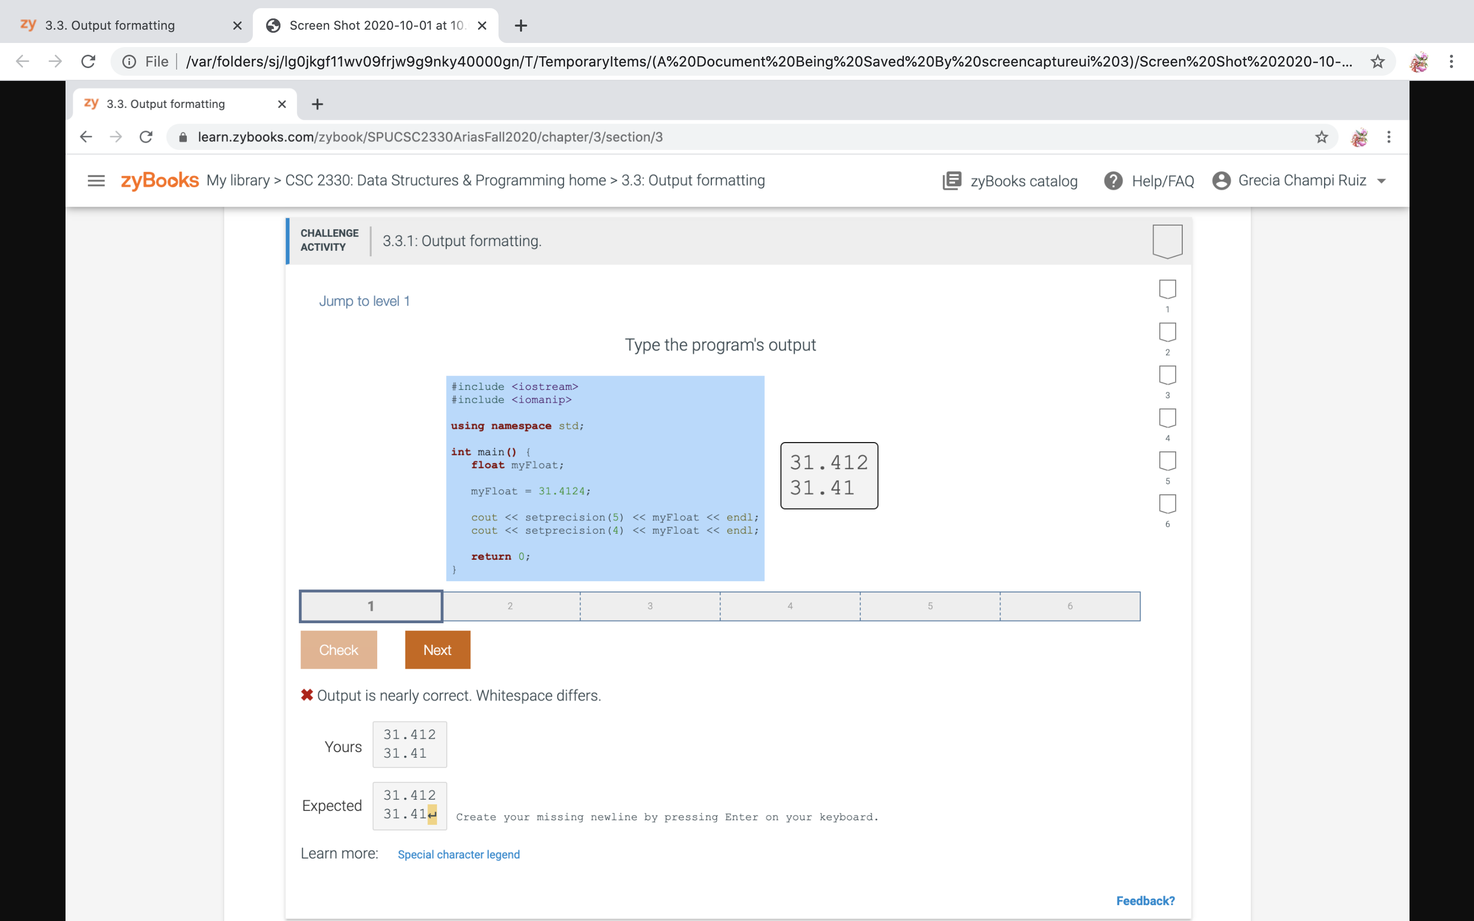Open the outer Chrome three-dot menu
Screen dimensions: 1474x921
(x=1451, y=61)
